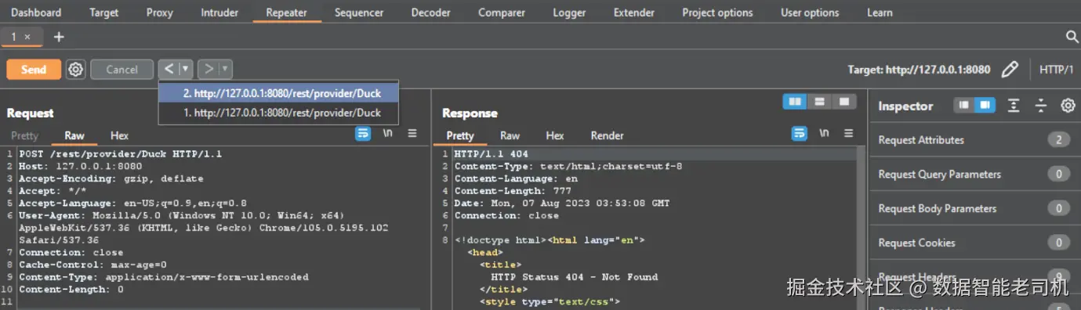Click the 'Host: 127.0.0.1:8080' request header
Viewport: 1081px width, 310px height.
tap(81, 166)
